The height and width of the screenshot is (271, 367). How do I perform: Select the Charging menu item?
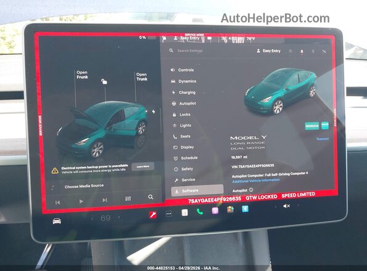pyautogui.click(x=184, y=92)
